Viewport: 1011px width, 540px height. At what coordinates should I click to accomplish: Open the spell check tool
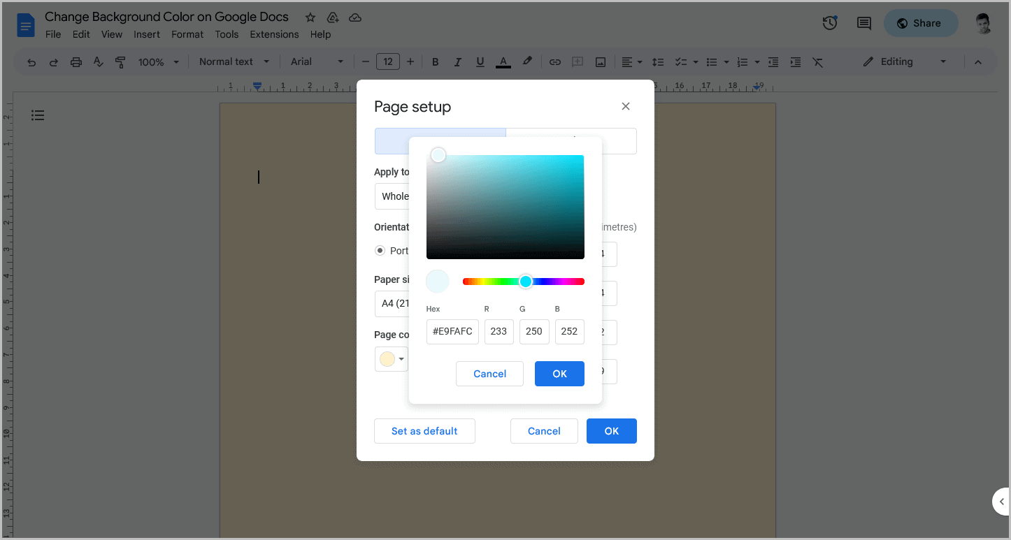pos(99,62)
